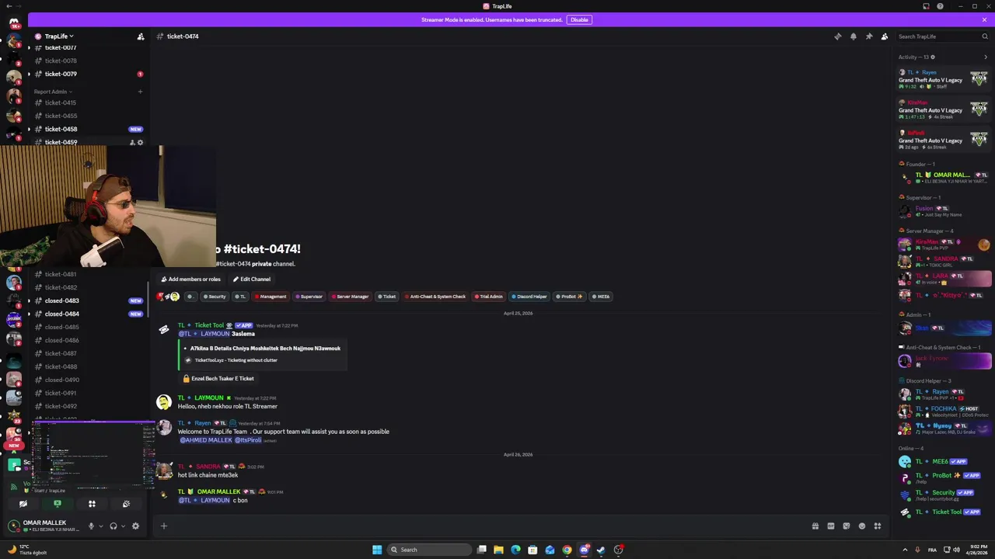Open Discord help icon in title bar

(x=940, y=6)
